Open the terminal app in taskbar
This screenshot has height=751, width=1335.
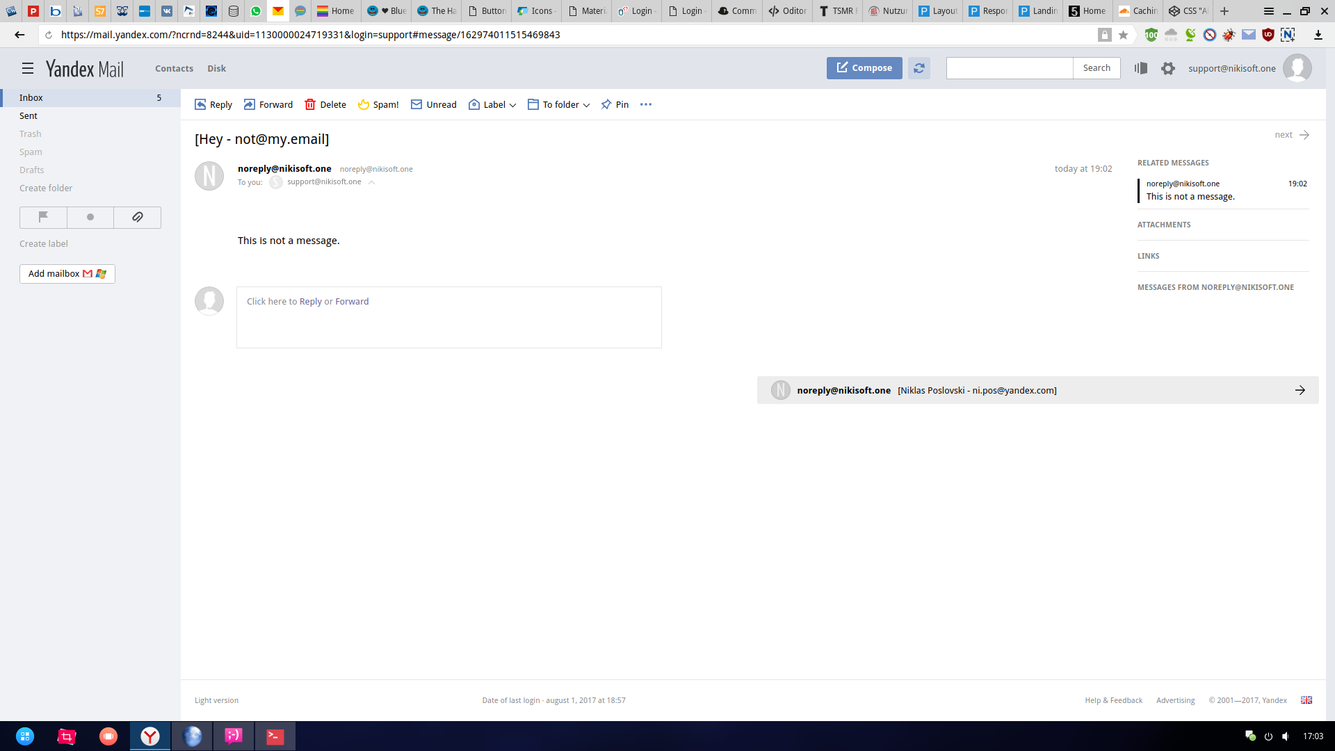coord(275,736)
